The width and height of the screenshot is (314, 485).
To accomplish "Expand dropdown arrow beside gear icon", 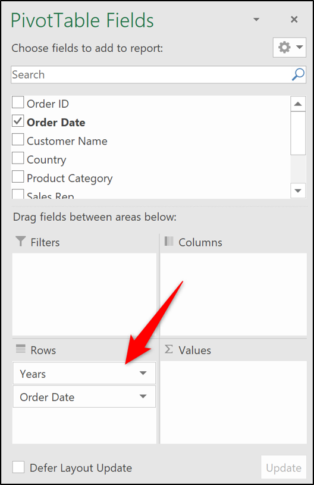I will click(299, 48).
